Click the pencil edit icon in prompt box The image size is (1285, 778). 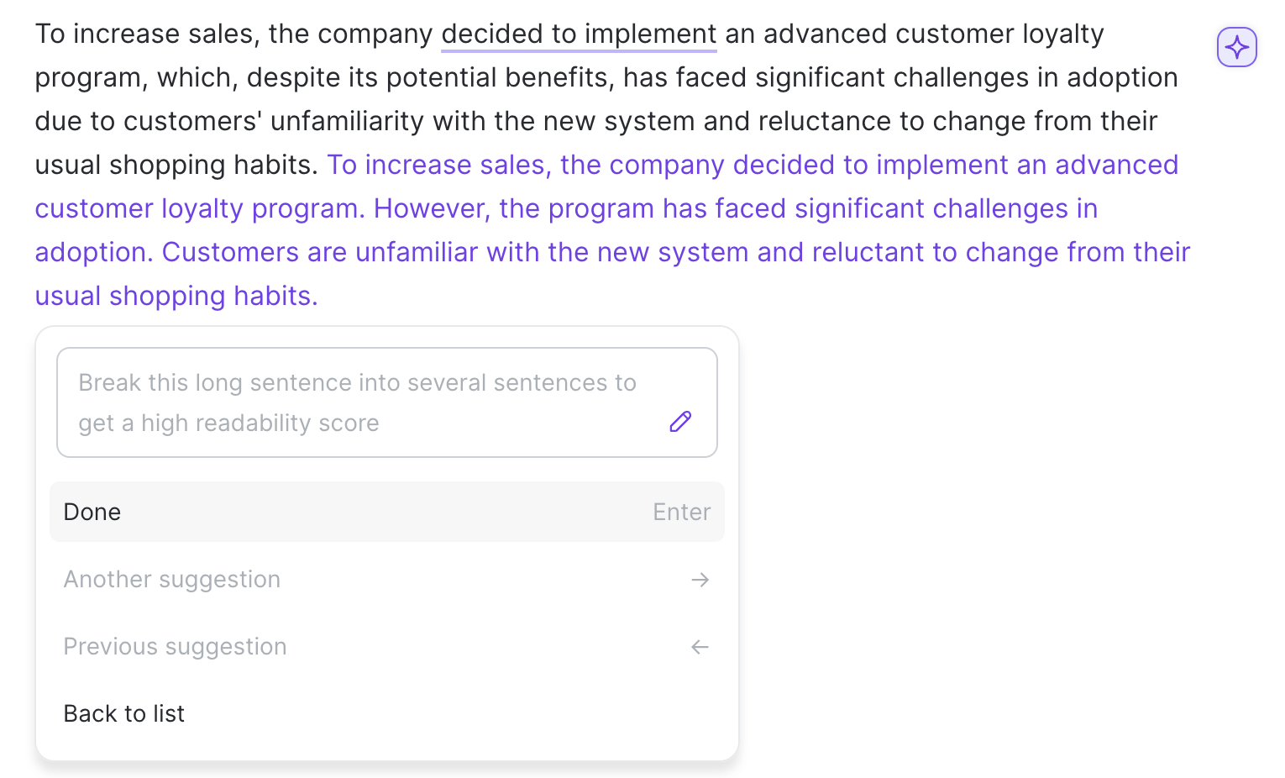click(x=680, y=422)
